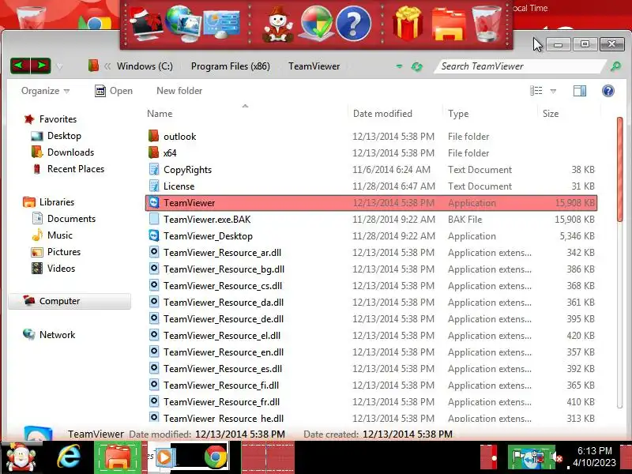Sort by the Type column

pyautogui.click(x=458, y=114)
